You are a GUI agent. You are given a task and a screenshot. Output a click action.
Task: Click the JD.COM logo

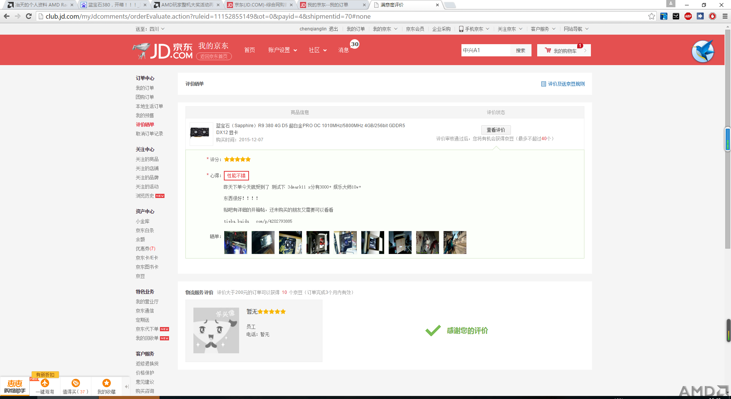[163, 51]
